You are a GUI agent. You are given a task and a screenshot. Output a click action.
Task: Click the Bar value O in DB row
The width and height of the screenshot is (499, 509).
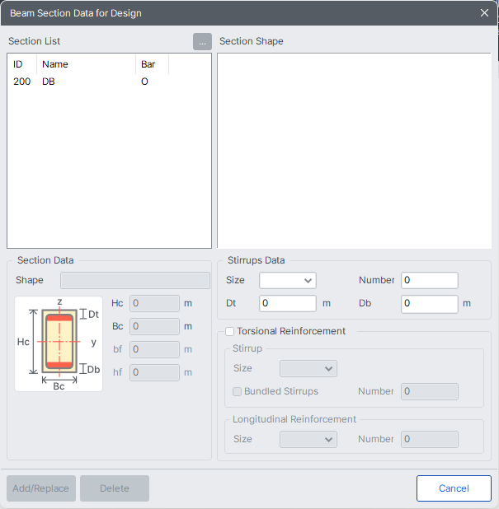click(144, 82)
